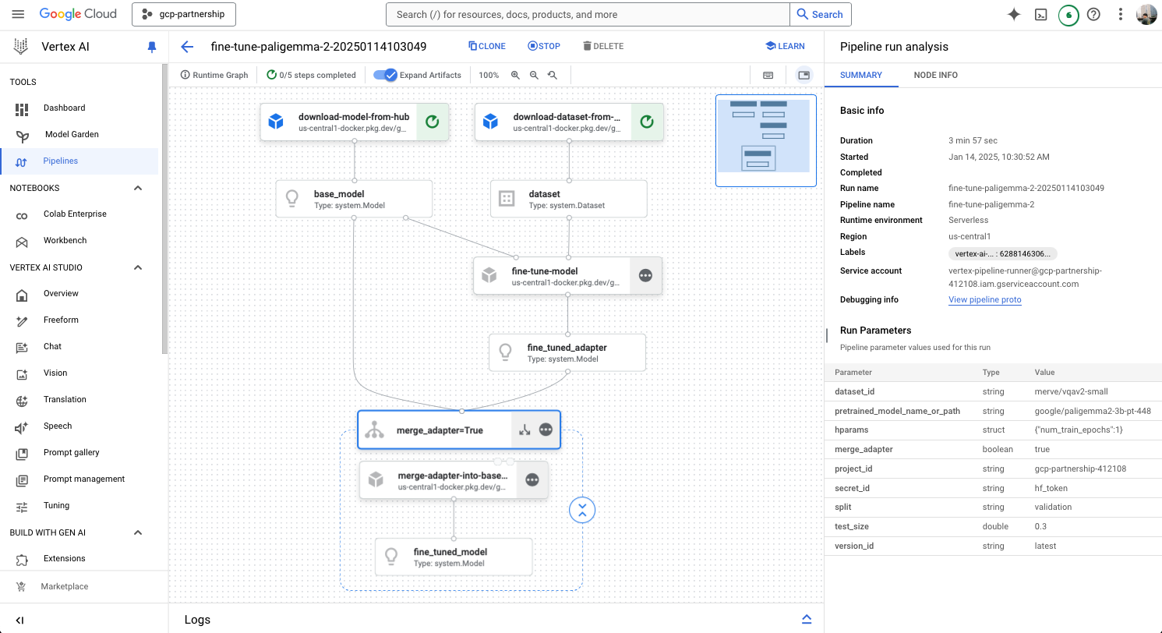
Task: Toggle the Expand Artifacts switch
Action: (x=385, y=75)
